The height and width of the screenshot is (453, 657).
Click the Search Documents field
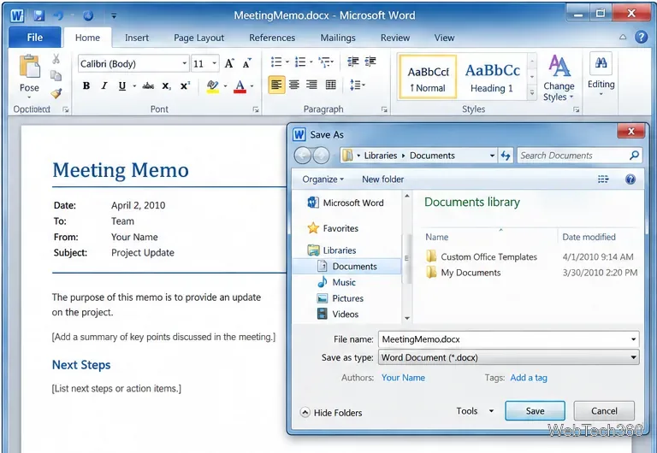pos(579,156)
